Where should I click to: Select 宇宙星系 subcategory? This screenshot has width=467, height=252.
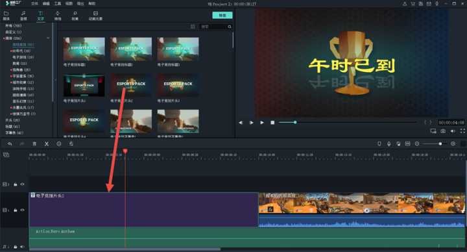(x=23, y=76)
